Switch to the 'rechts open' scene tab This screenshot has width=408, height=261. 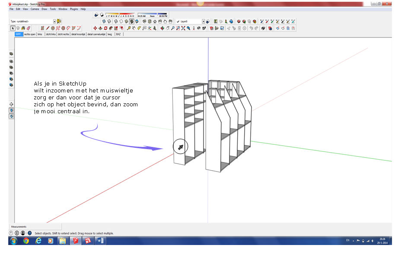(30, 34)
